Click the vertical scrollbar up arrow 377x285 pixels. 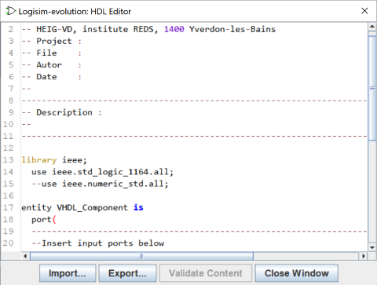pyautogui.click(x=372, y=27)
